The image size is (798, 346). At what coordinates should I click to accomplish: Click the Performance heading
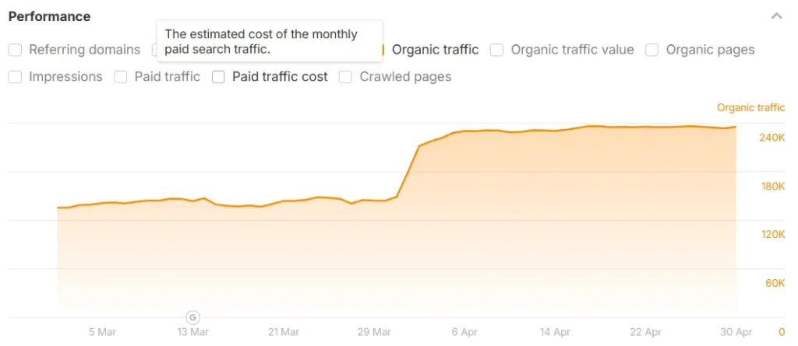[x=49, y=16]
